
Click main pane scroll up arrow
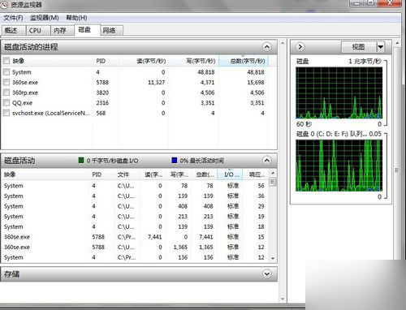click(x=283, y=43)
